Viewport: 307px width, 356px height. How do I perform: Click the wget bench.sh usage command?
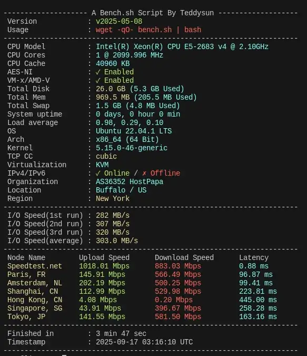(148, 30)
